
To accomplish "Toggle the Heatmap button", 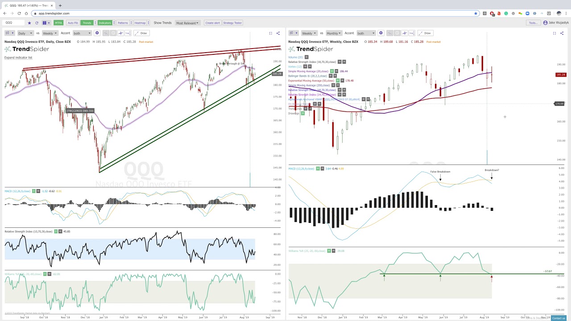I will [140, 23].
